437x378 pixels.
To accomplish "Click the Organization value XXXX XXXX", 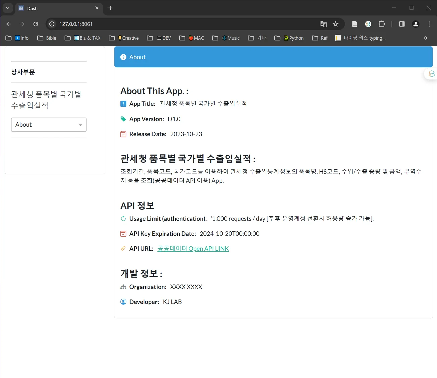I will click(x=186, y=287).
